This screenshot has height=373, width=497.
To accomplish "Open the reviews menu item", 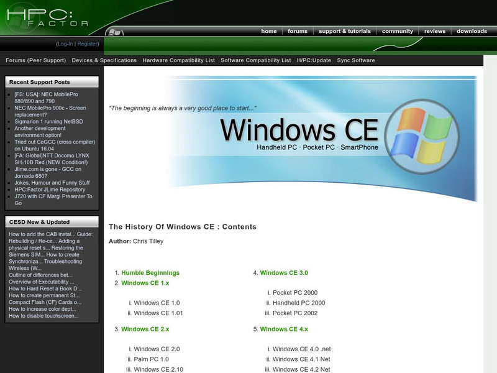I will click(434, 31).
